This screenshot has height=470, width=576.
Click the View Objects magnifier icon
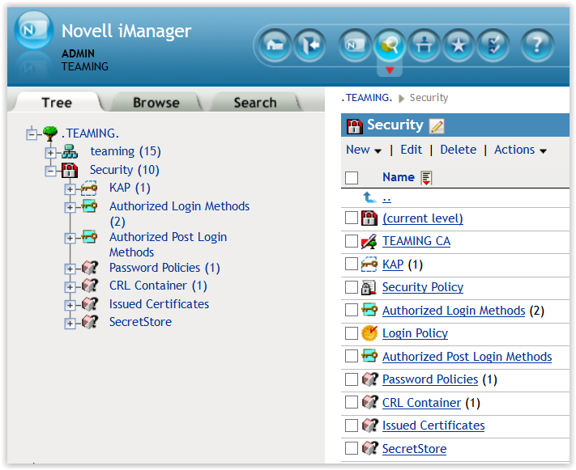390,45
